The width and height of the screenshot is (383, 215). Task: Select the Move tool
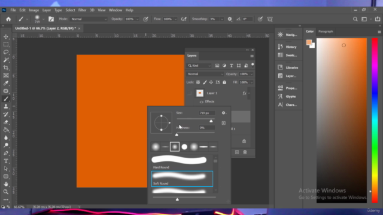tap(6, 36)
